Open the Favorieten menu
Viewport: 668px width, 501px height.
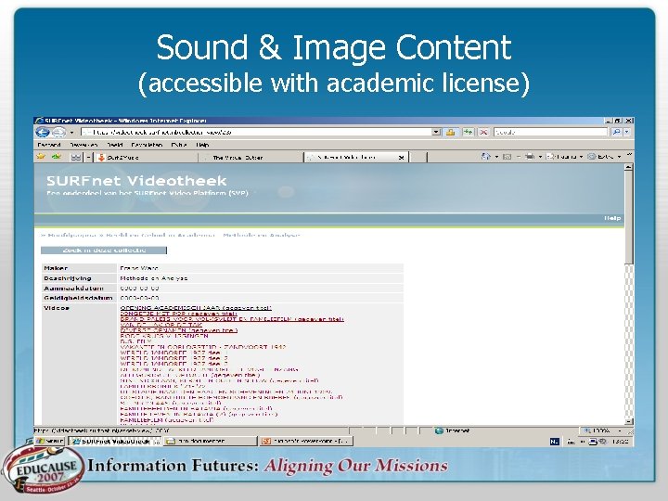(x=147, y=145)
